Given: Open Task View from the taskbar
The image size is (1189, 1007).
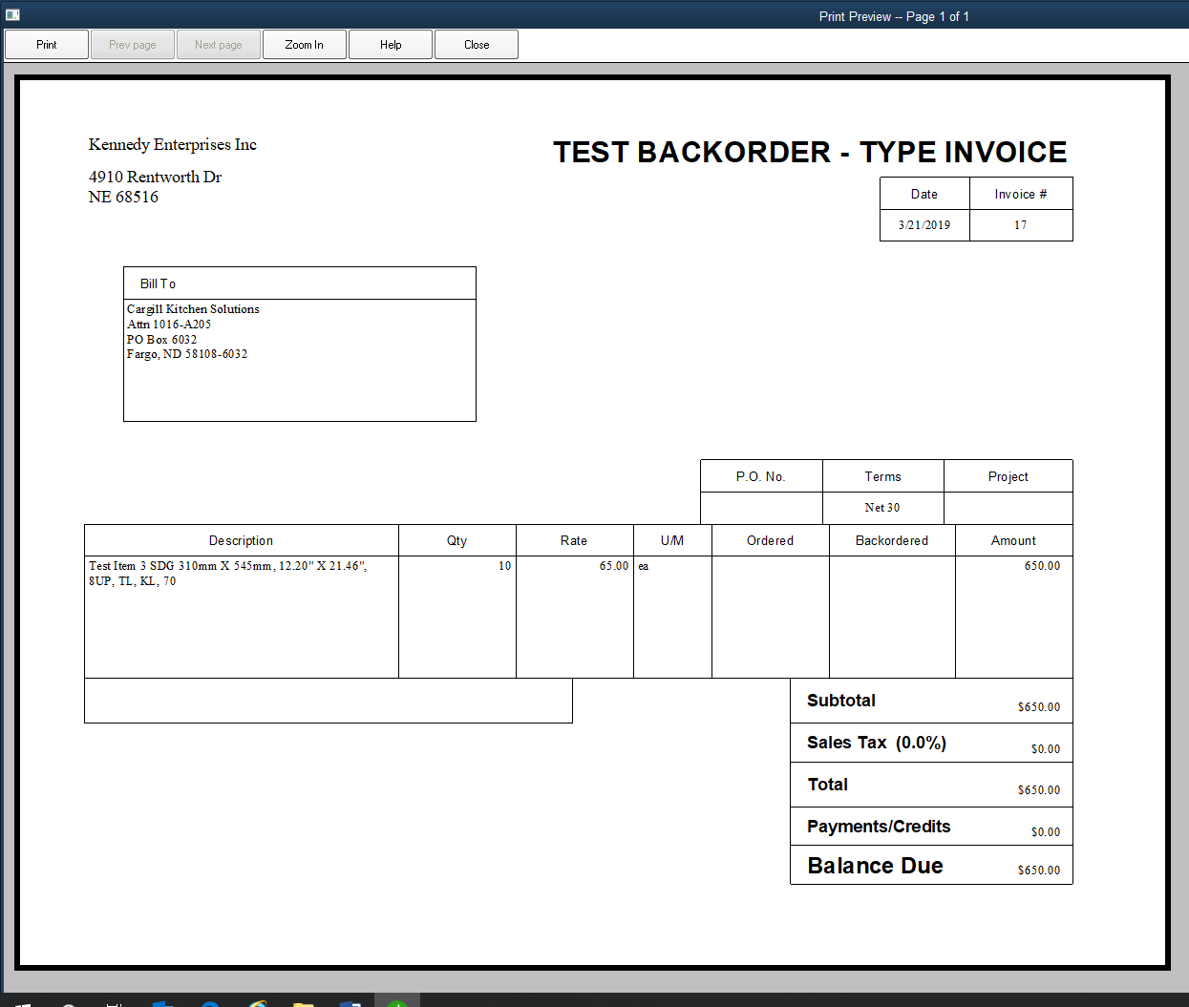Looking at the screenshot, I should click(114, 1002).
